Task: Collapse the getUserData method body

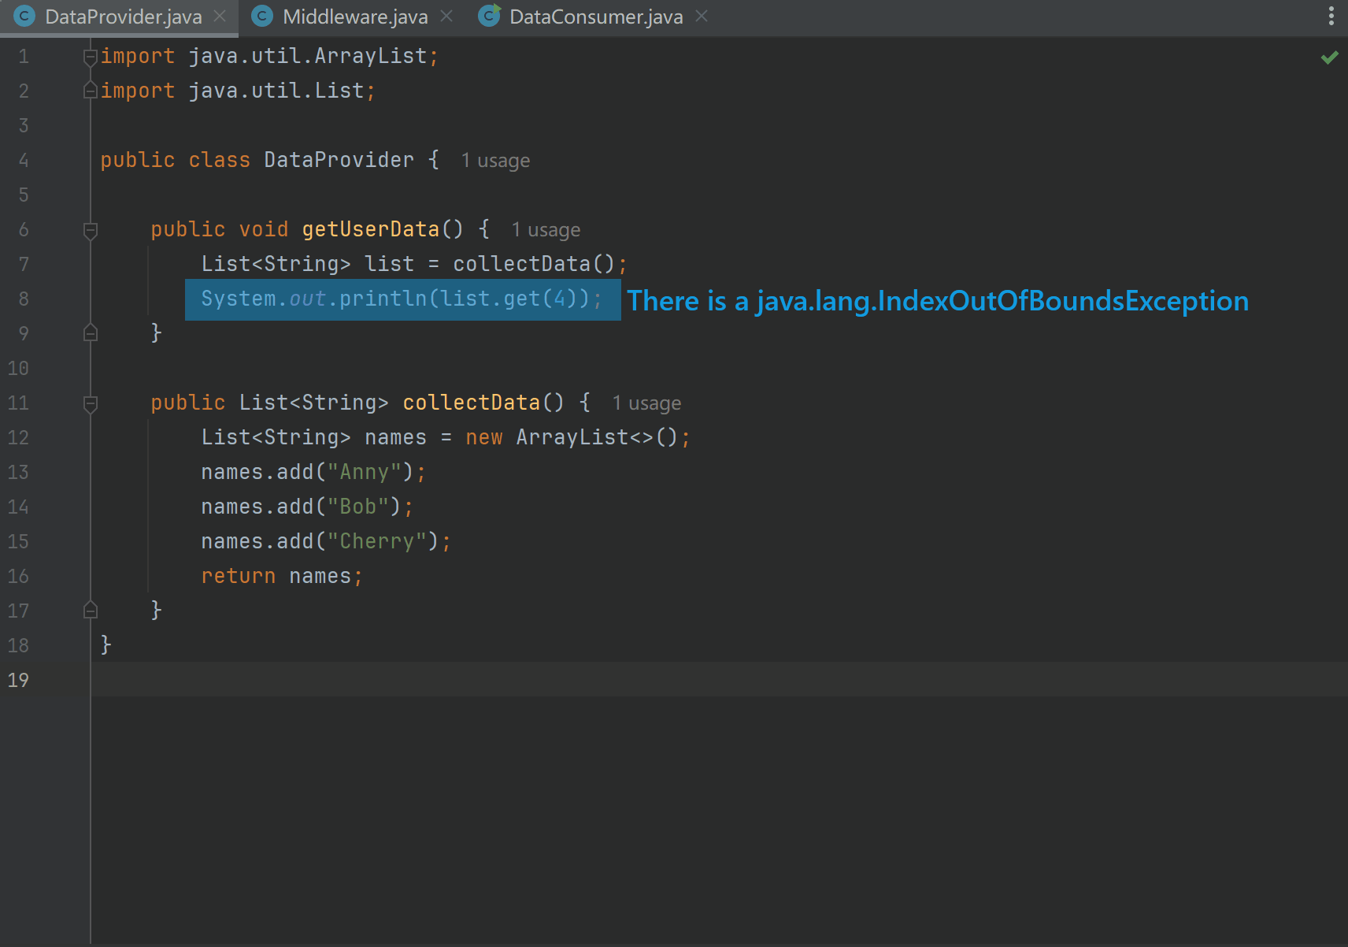Action: (91, 229)
